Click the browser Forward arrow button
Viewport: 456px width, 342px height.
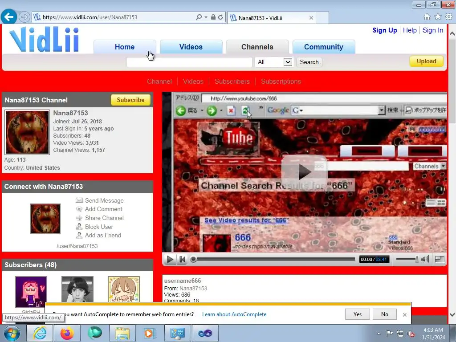[24, 17]
